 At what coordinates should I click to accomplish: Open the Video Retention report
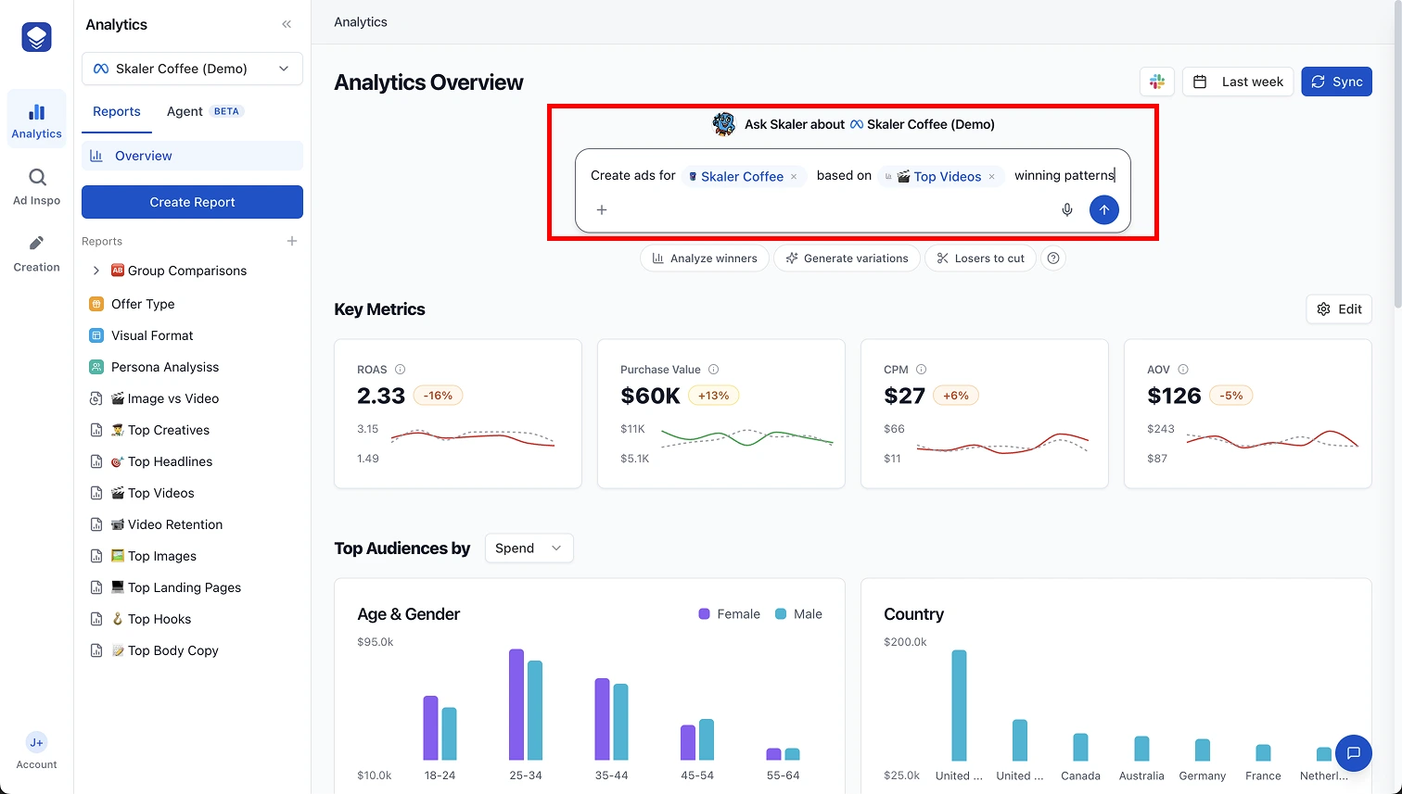pyautogui.click(x=167, y=524)
